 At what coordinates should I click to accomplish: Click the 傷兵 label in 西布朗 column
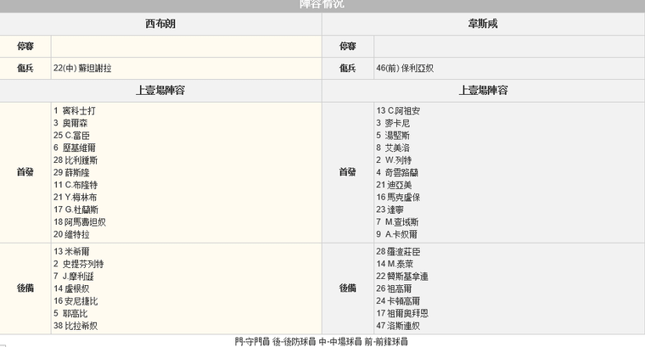click(25, 68)
